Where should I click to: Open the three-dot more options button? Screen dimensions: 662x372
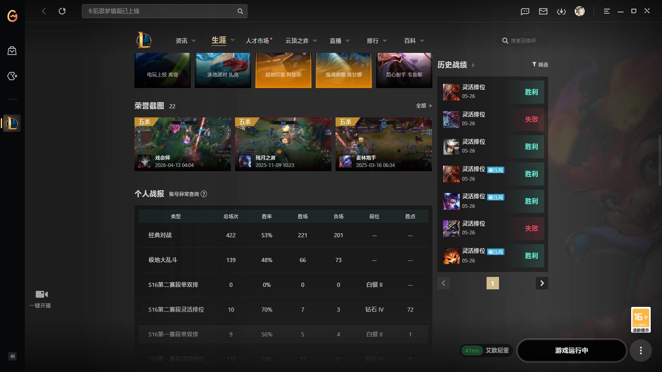click(641, 351)
